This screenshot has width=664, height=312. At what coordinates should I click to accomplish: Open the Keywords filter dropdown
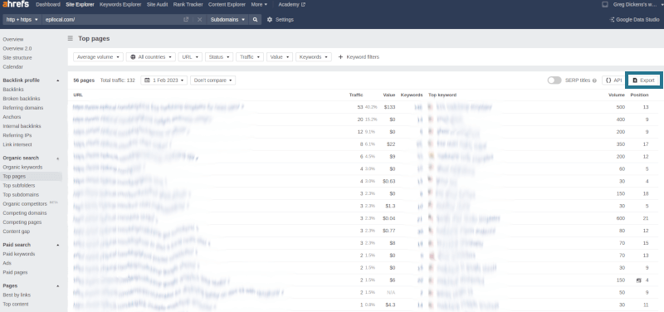(x=314, y=56)
